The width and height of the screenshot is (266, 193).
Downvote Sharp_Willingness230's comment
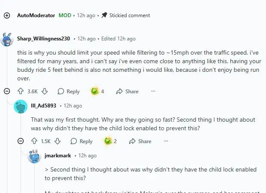pyautogui.click(x=45, y=91)
